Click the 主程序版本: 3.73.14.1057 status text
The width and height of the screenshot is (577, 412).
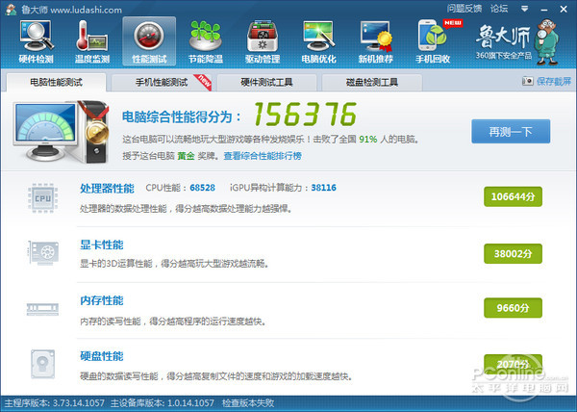pyautogui.click(x=55, y=403)
